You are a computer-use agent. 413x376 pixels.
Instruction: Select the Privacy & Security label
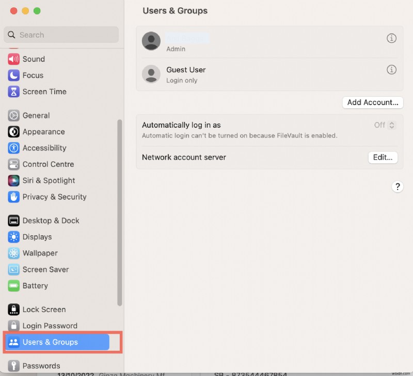pos(55,197)
